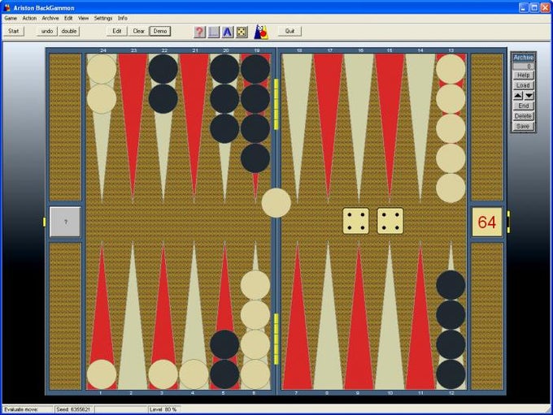Viewport: 553px width, 415px height.
Task: Click the Evaluate move status text
Action: coord(21,409)
